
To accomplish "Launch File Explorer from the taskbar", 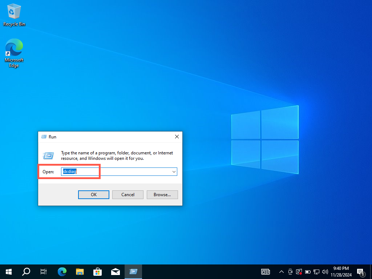I will click(x=80, y=271).
